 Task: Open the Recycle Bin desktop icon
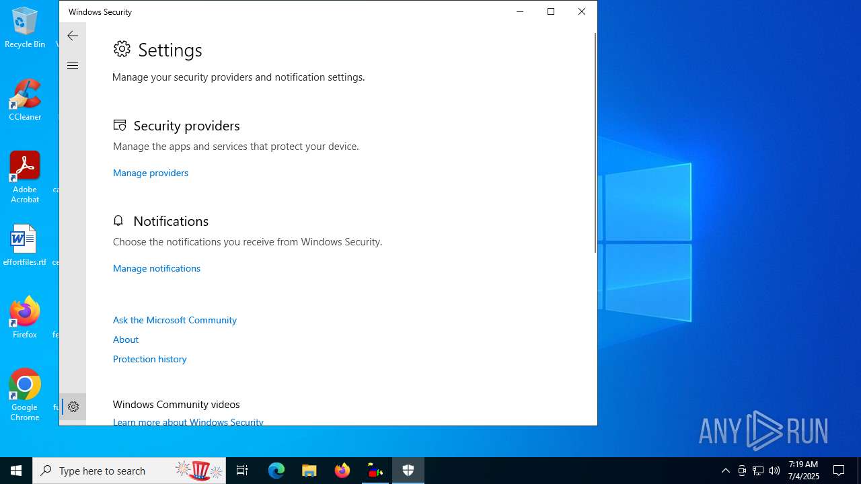pyautogui.click(x=25, y=28)
